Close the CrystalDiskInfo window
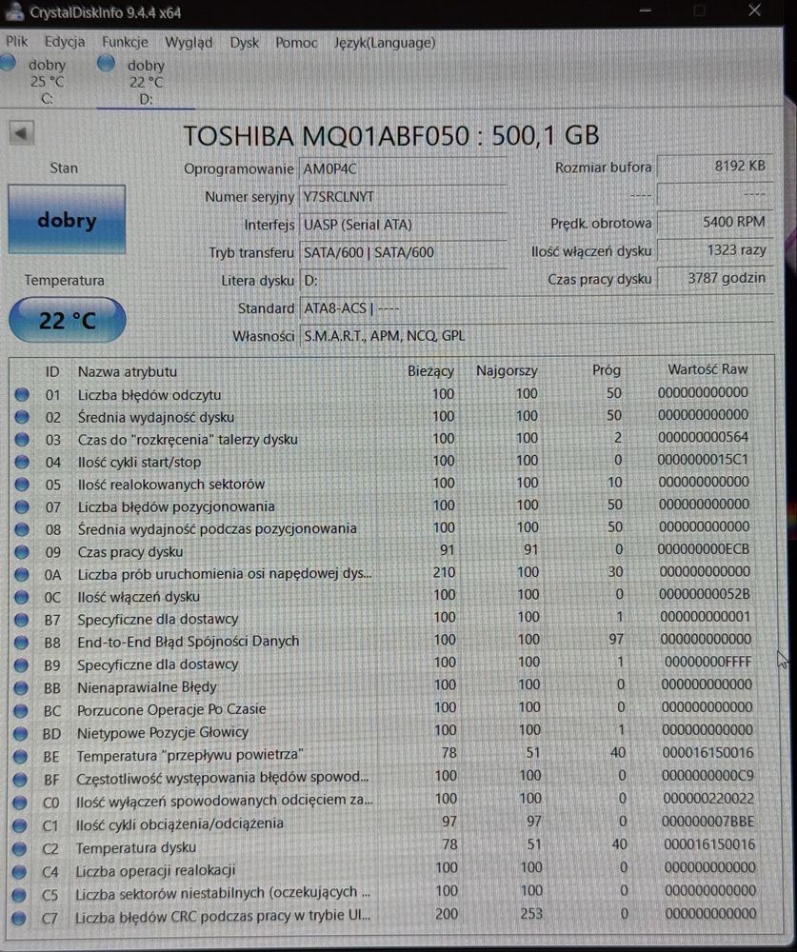 click(754, 10)
